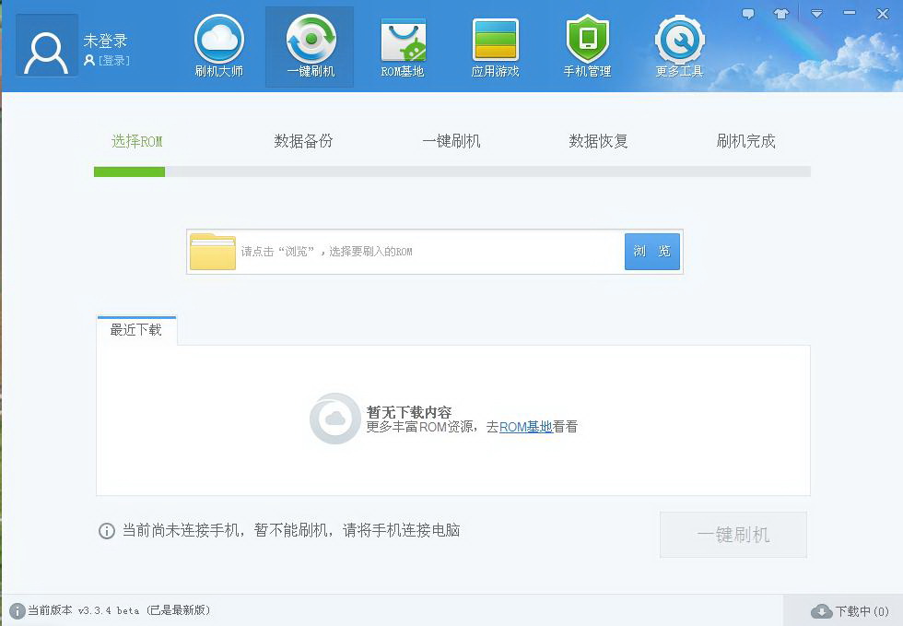The image size is (903, 626).
Task: Minimize the window
Action: tap(850, 13)
